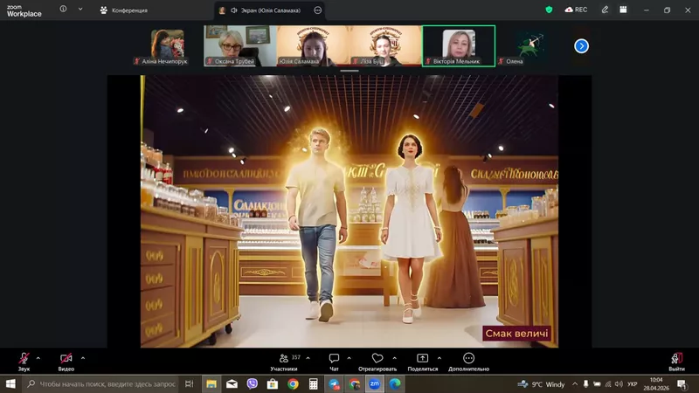Show hidden system tray icons
Image resolution: width=699 pixels, height=393 pixels.
click(575, 384)
